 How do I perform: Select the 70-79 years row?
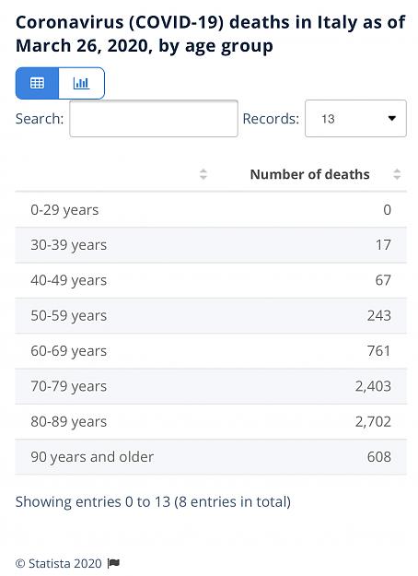(211, 386)
